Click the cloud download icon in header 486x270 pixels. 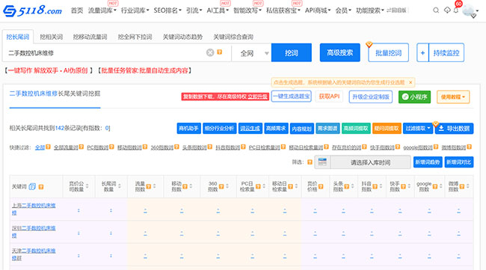click(x=447, y=10)
